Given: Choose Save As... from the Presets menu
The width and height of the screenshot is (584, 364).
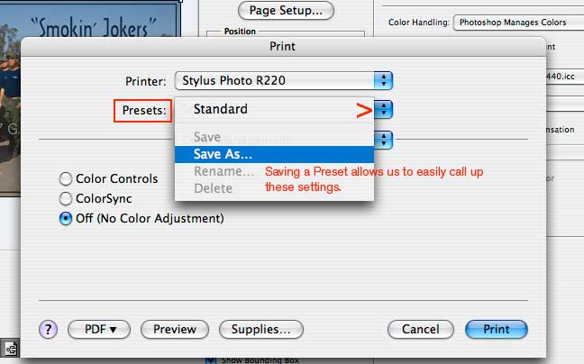Looking at the screenshot, I should coord(223,154).
